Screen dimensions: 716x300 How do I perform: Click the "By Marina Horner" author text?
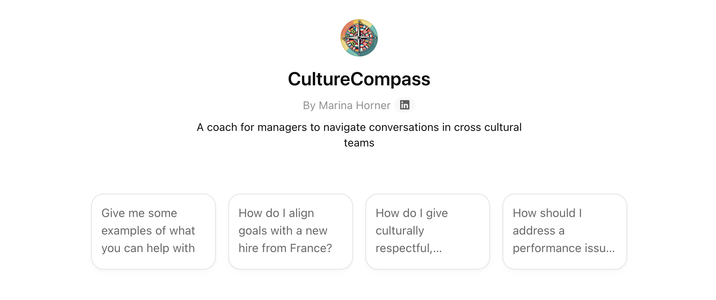pyautogui.click(x=346, y=106)
